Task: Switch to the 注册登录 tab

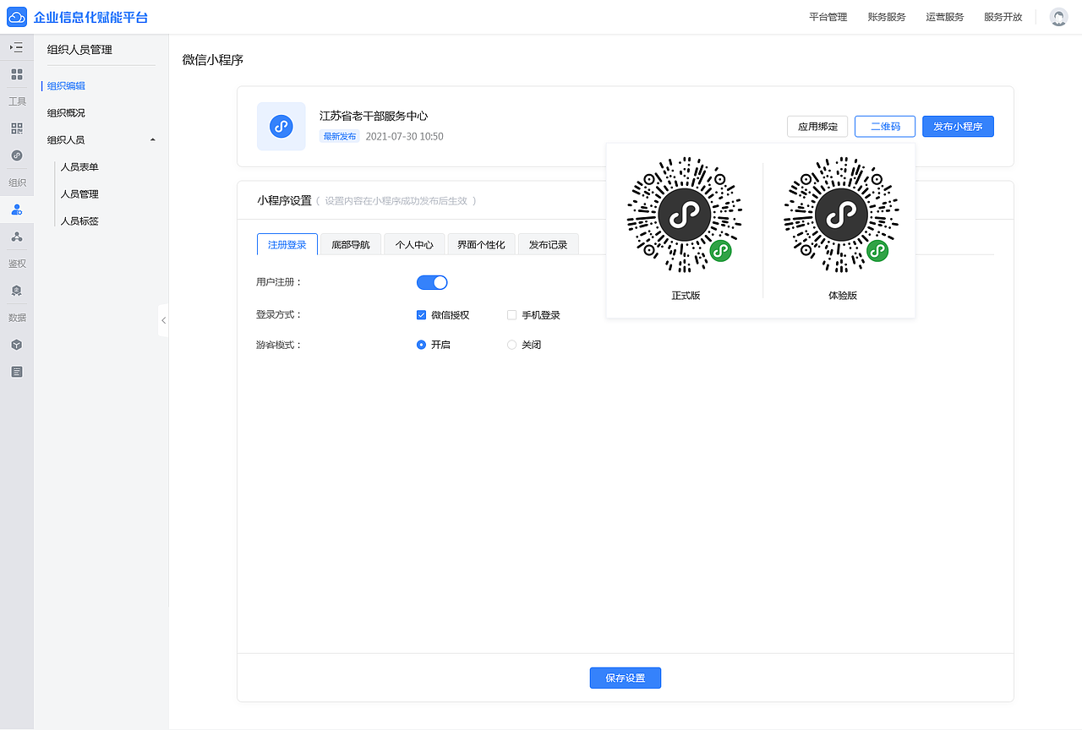Action: pos(287,244)
